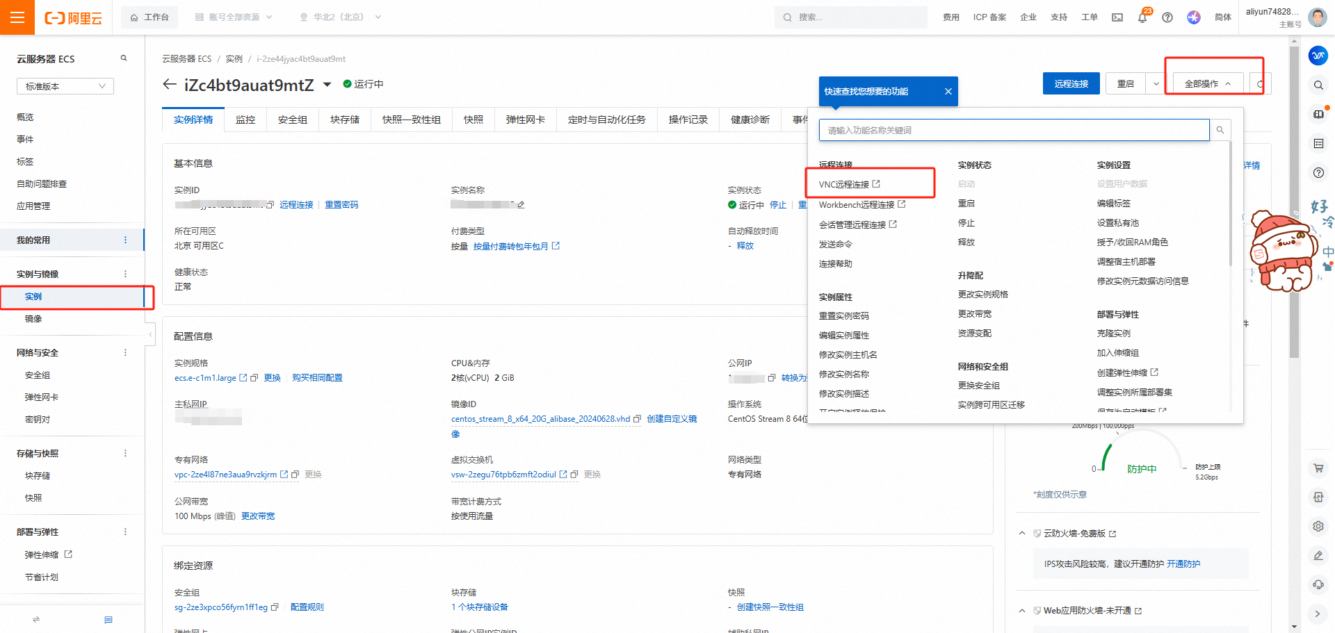Click the magnifier button beside the function search box
Image resolution: width=1335 pixels, height=633 pixels.
tap(1220, 130)
